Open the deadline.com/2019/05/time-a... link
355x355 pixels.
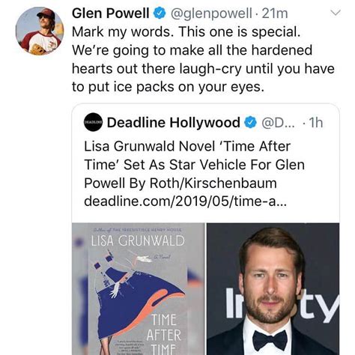point(186,201)
